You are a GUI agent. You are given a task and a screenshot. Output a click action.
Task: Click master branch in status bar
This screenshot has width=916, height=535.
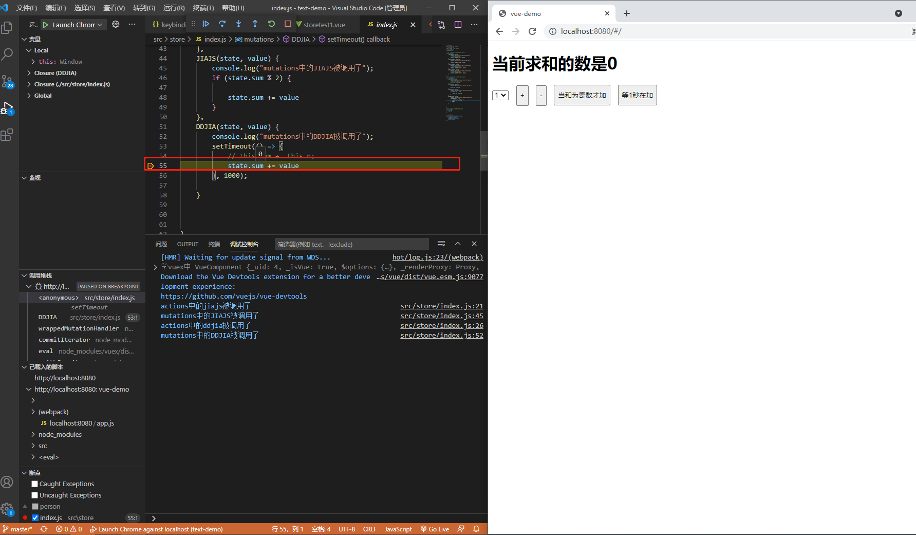(17, 529)
